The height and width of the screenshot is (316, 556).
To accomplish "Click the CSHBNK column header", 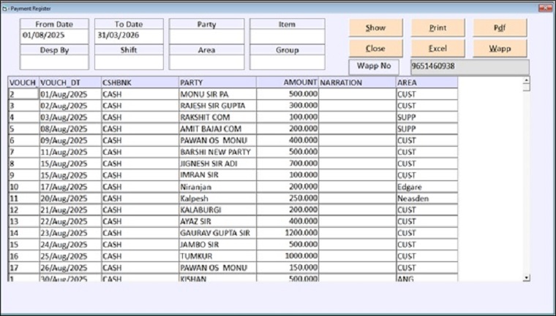I will click(x=140, y=82).
